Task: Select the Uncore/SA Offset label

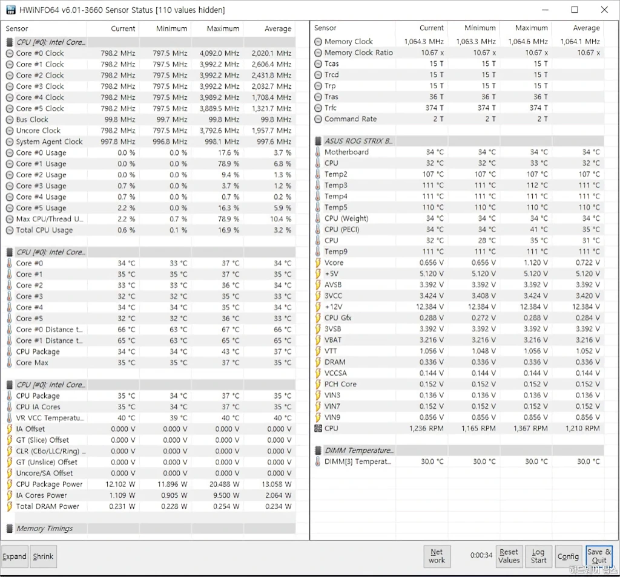Action: [45, 473]
